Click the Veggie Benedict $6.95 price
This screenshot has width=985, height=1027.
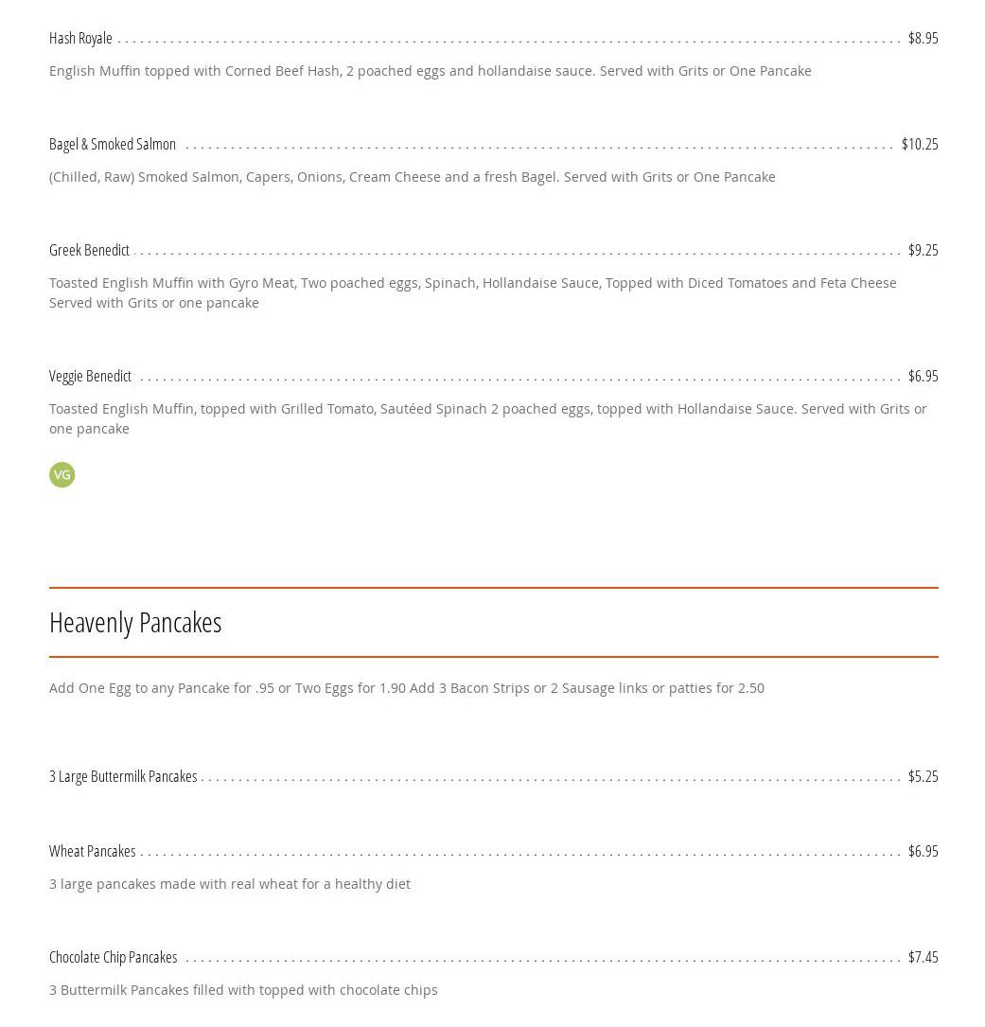pos(923,376)
